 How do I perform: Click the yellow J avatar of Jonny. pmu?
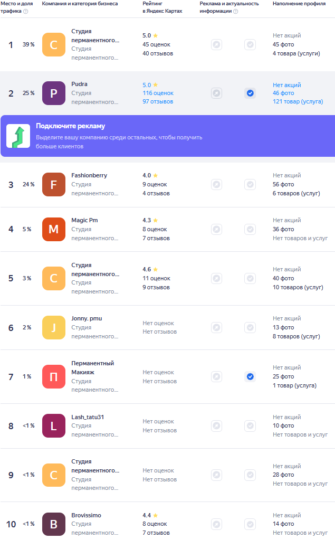[x=54, y=328]
